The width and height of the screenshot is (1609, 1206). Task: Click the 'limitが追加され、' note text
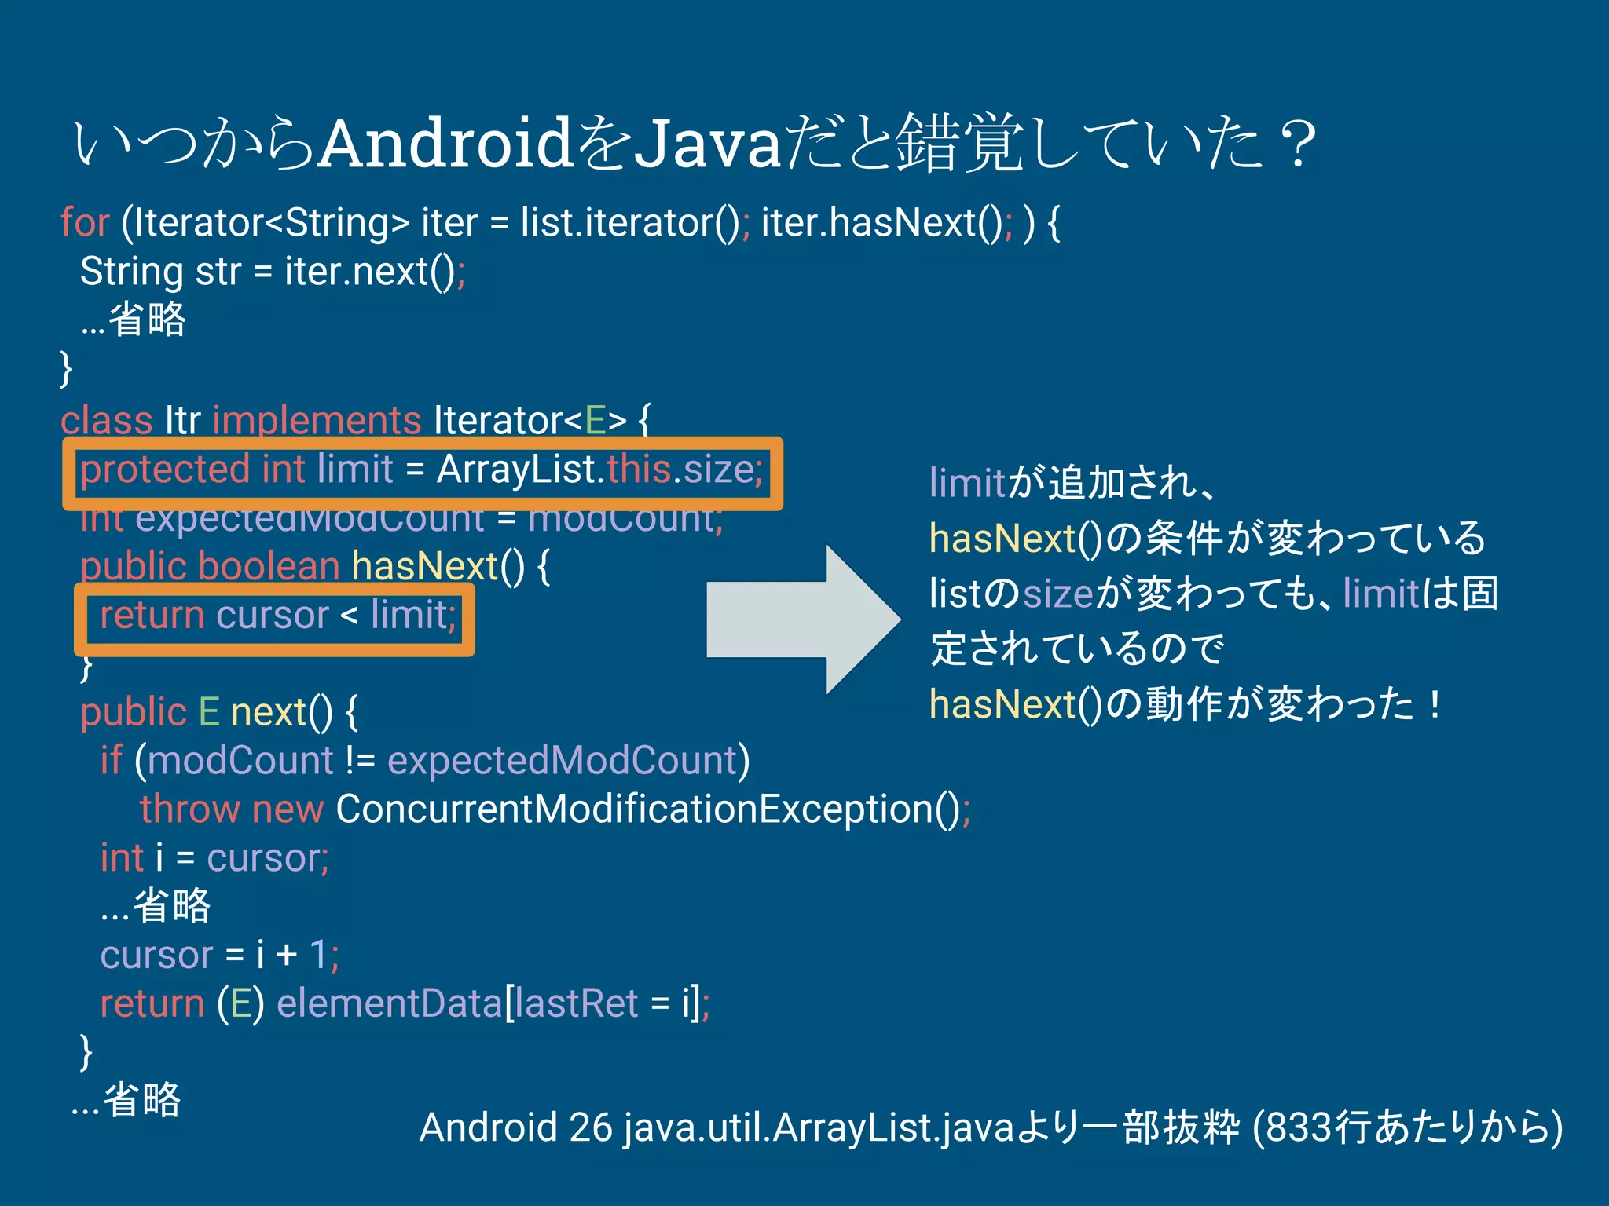(x=1073, y=482)
